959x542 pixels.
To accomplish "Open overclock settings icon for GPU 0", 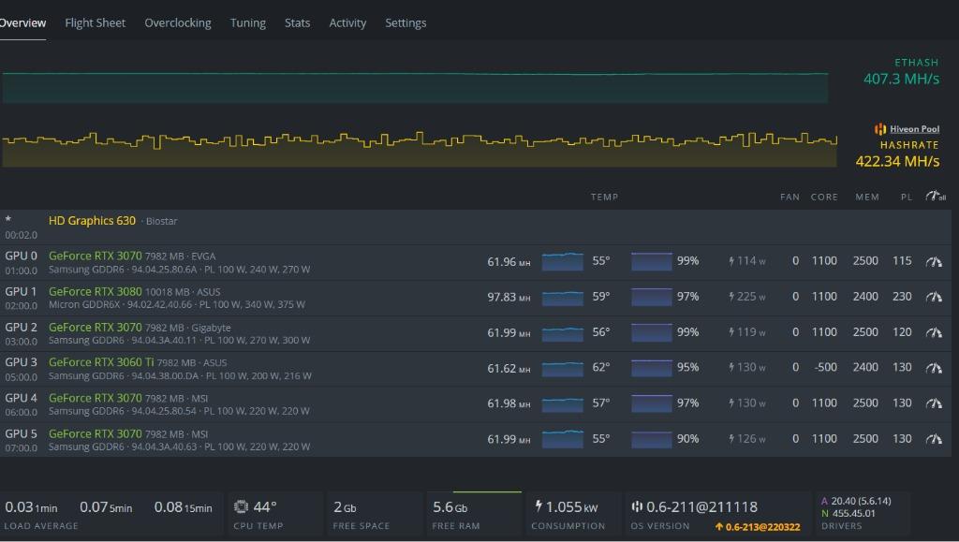I will point(934,261).
